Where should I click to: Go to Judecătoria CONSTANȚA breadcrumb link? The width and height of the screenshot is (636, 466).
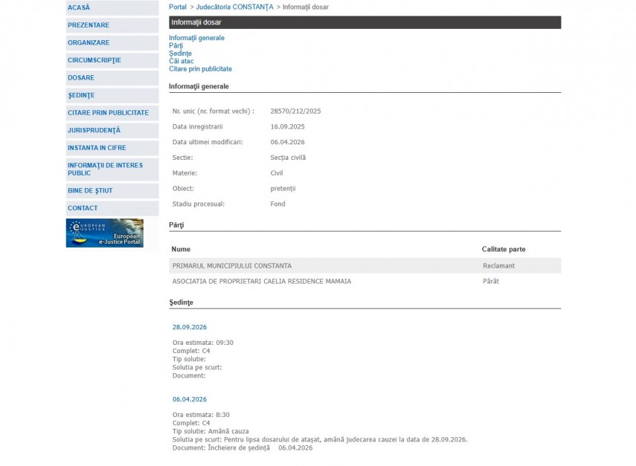234,7
